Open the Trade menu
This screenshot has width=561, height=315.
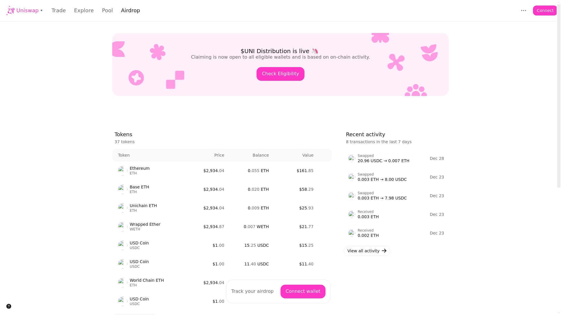pos(58,10)
